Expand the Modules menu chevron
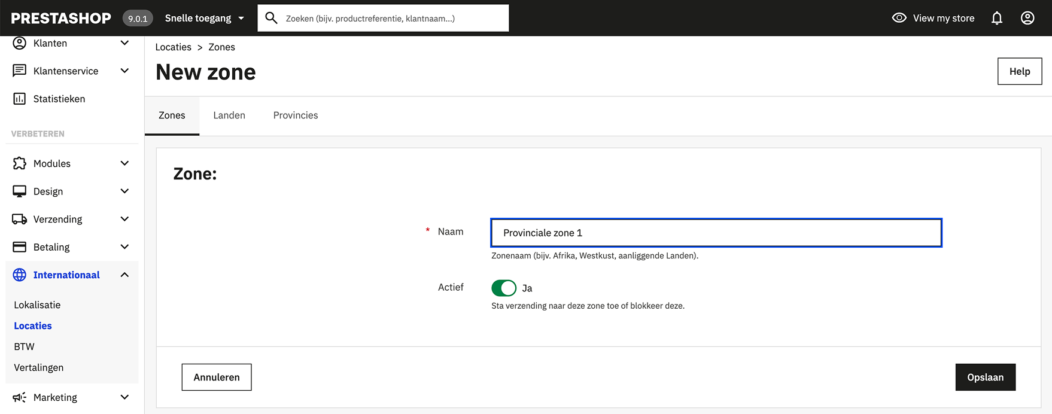 tap(124, 163)
